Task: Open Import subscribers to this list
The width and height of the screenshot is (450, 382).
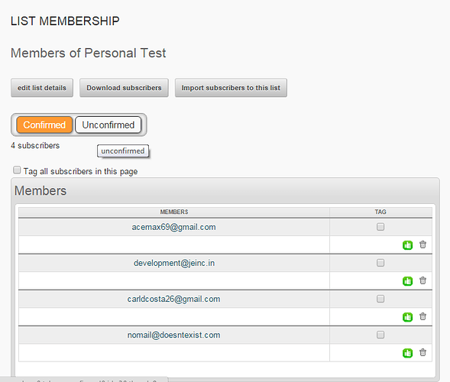Action: point(231,88)
